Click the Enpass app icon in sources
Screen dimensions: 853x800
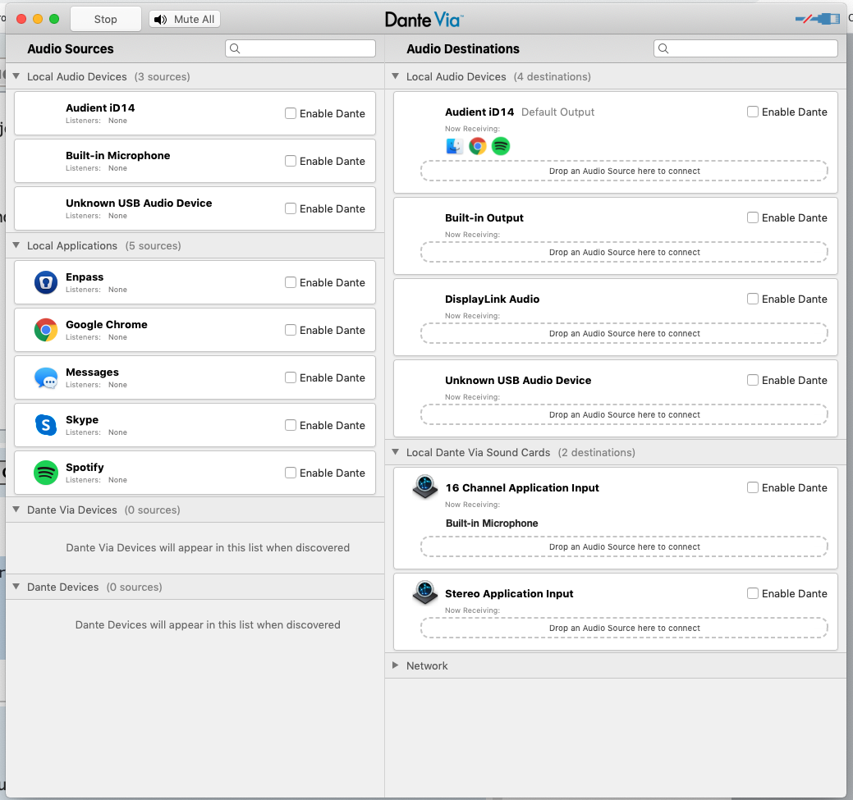[x=46, y=283]
